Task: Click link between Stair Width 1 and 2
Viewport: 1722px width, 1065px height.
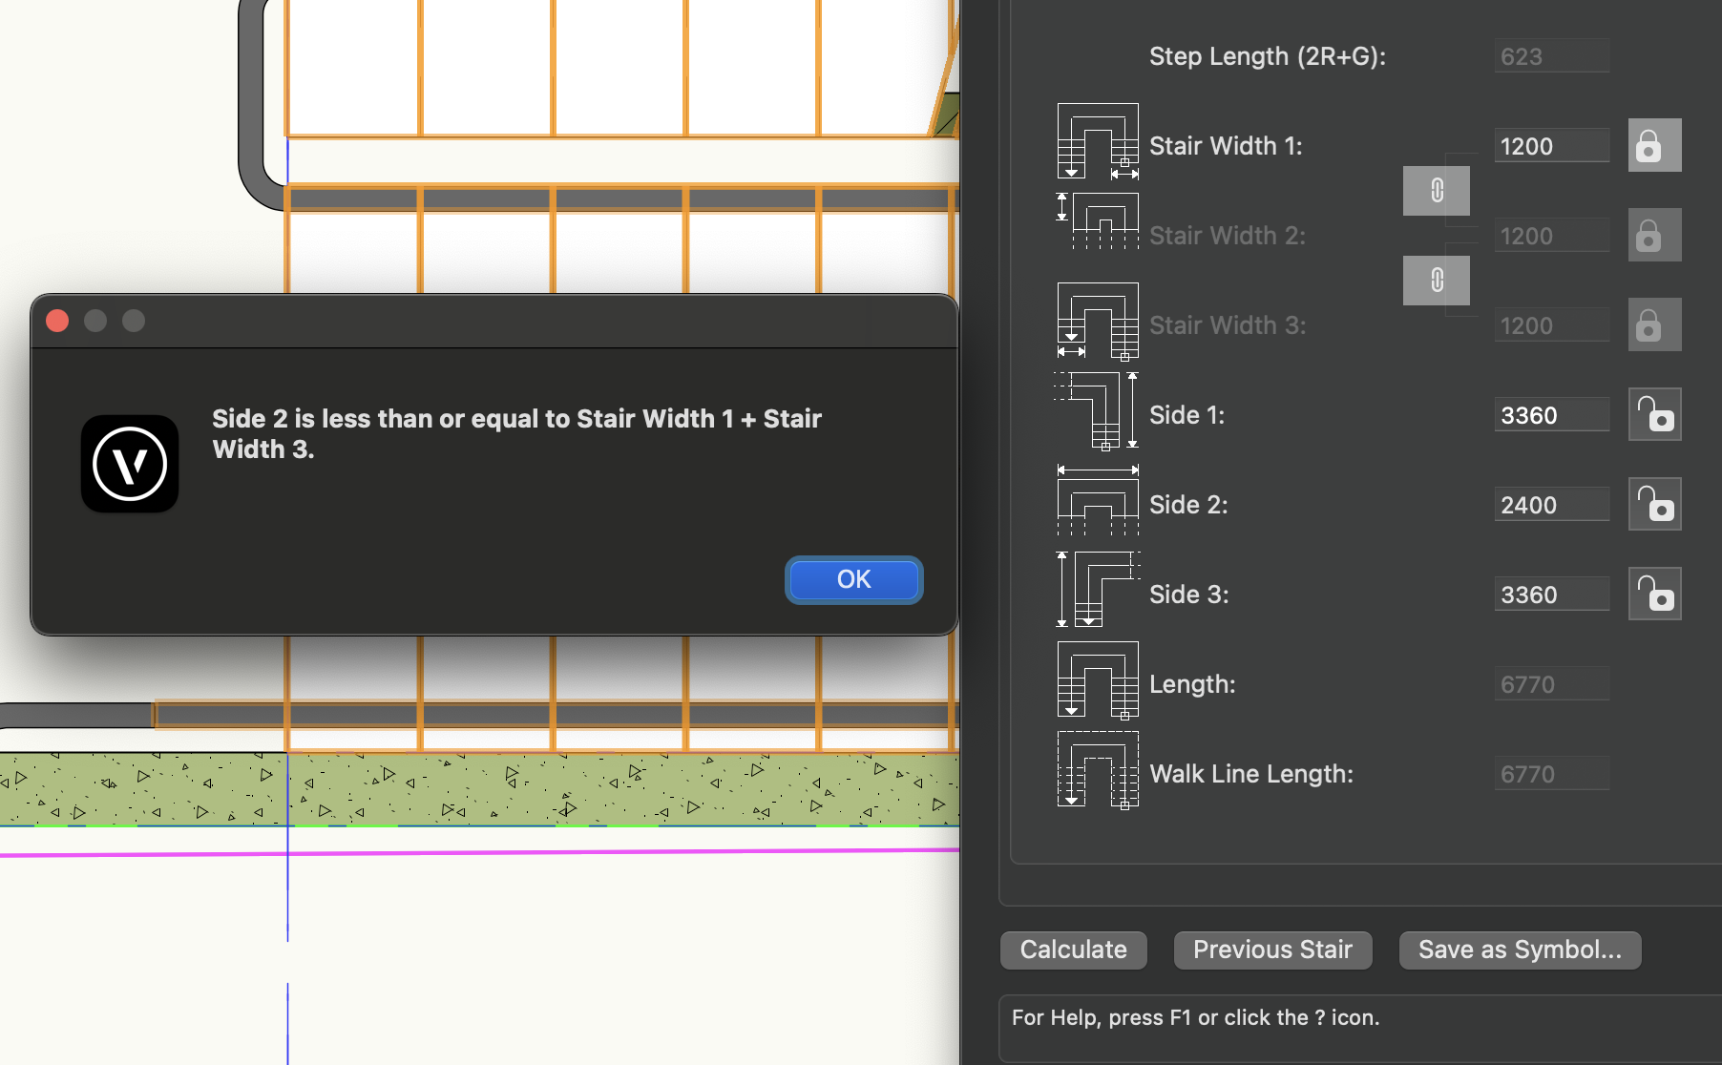Action: pos(1436,191)
